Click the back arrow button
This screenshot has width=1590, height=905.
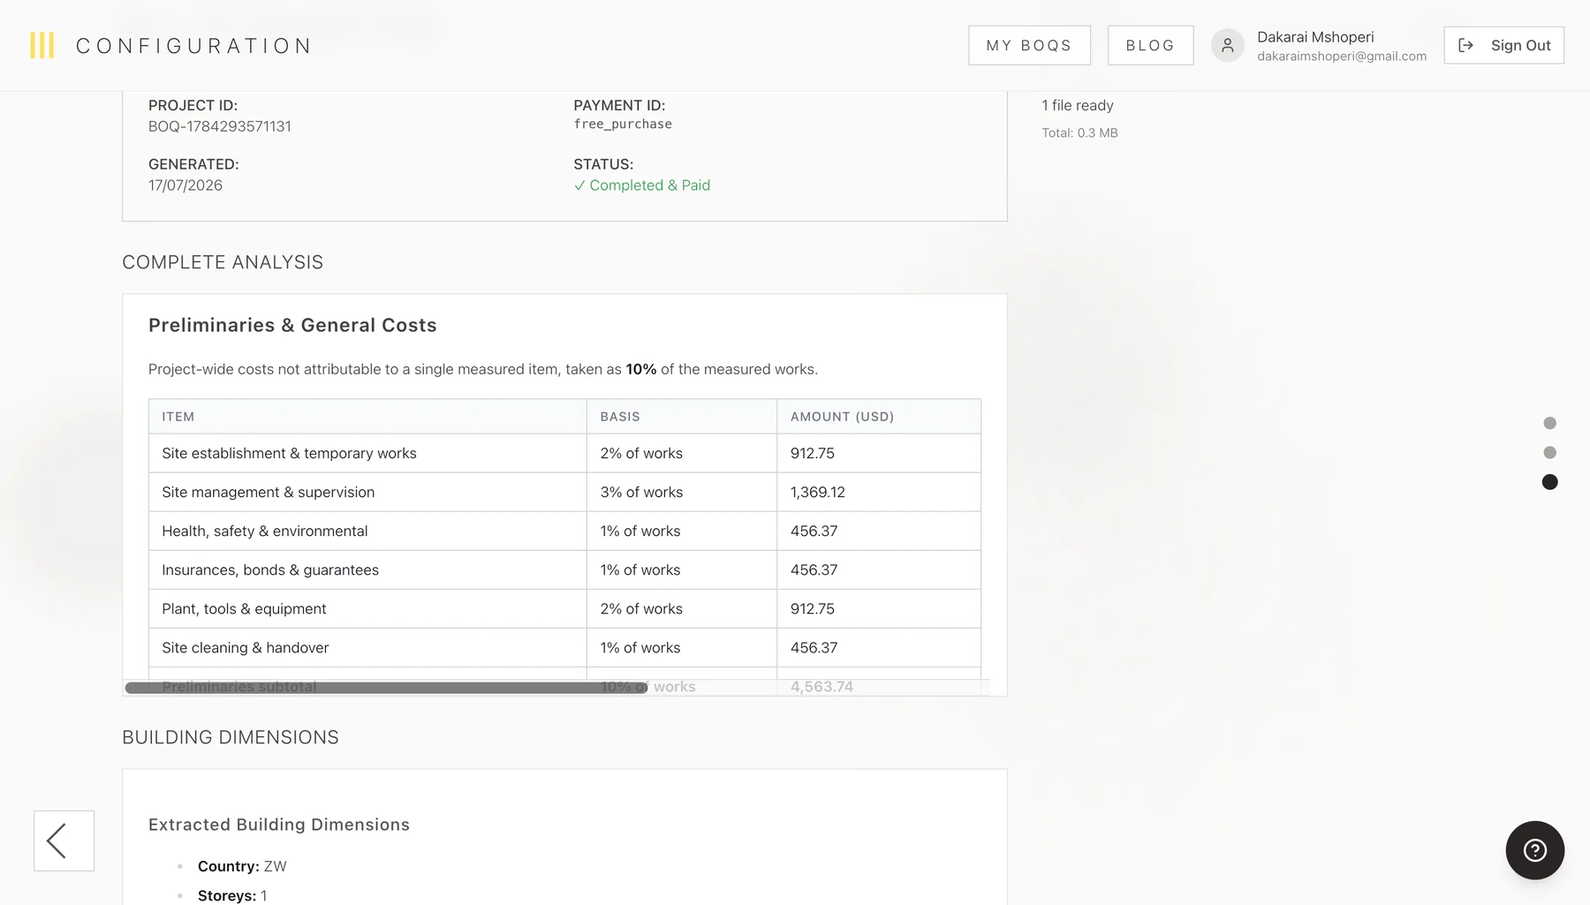(64, 841)
